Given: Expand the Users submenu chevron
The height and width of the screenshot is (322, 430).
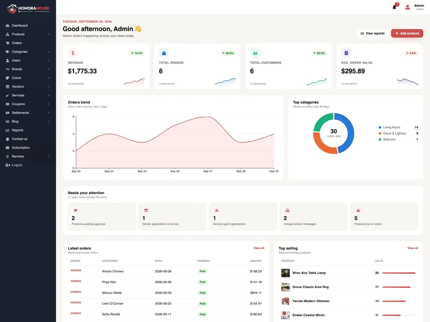Looking at the screenshot, I should [49, 60].
